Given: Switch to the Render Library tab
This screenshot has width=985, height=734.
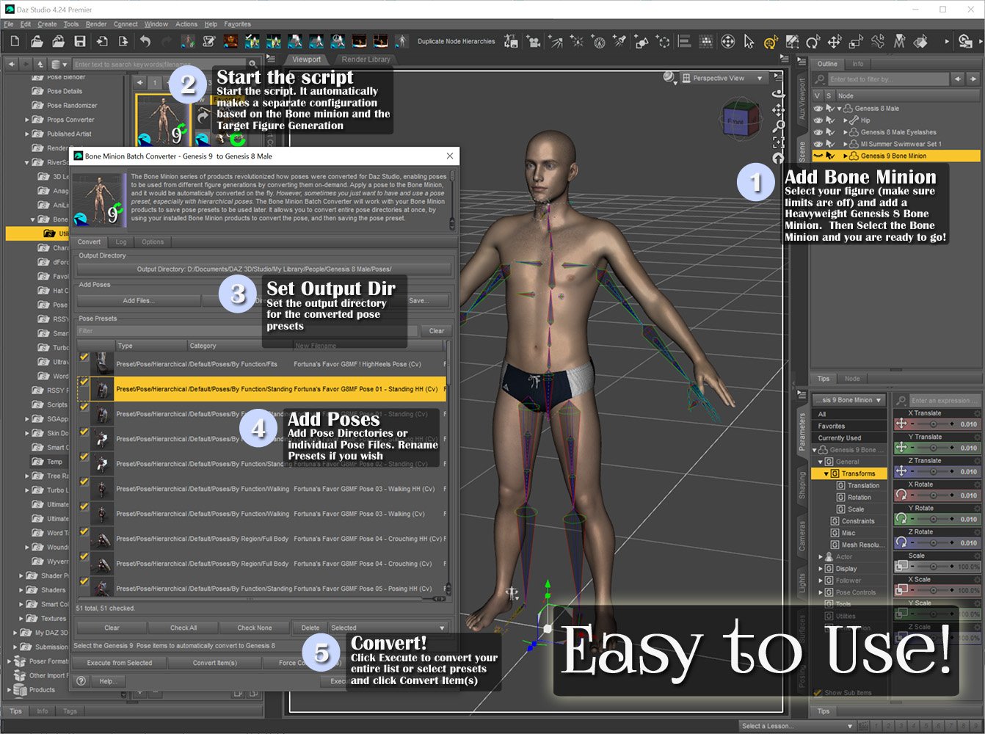Looking at the screenshot, I should point(366,59).
